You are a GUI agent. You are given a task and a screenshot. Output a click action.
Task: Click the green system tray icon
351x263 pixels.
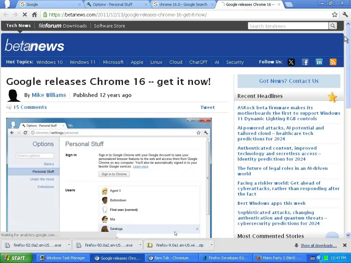(326, 258)
